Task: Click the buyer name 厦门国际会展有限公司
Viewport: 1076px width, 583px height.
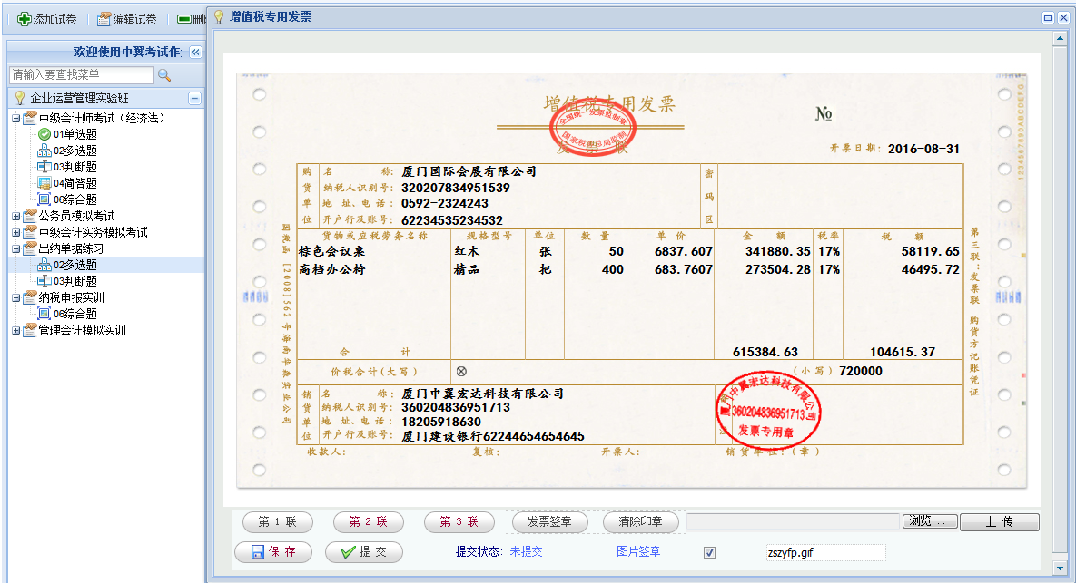Action: tap(469, 171)
